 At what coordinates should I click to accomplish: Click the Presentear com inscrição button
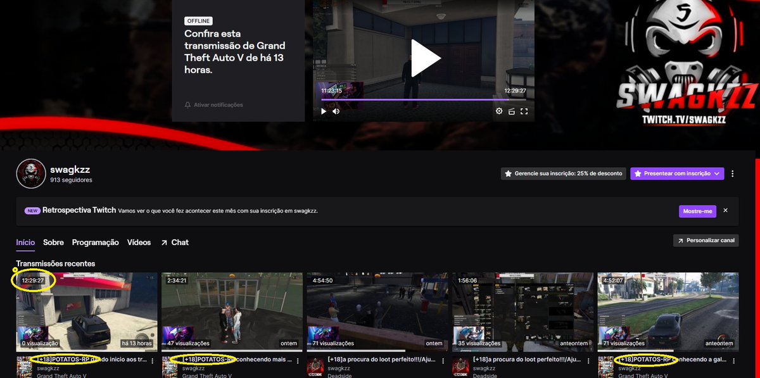pos(677,173)
